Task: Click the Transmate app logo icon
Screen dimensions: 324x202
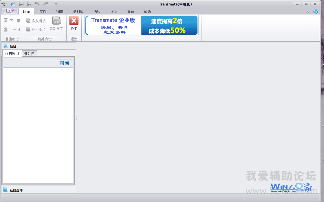Action: tap(3, 4)
